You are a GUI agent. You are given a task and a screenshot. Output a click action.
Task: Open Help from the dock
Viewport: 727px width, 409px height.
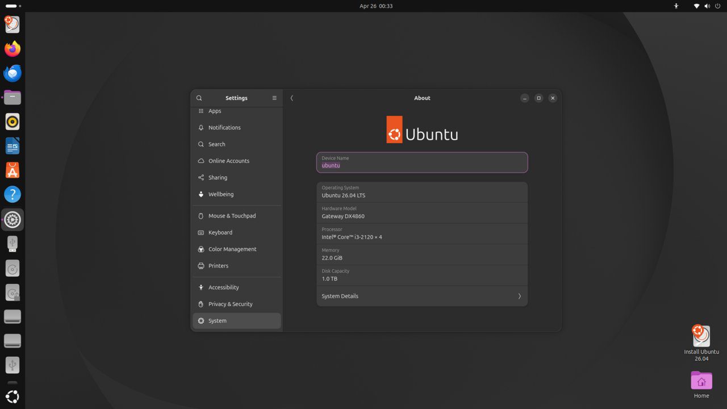point(12,194)
